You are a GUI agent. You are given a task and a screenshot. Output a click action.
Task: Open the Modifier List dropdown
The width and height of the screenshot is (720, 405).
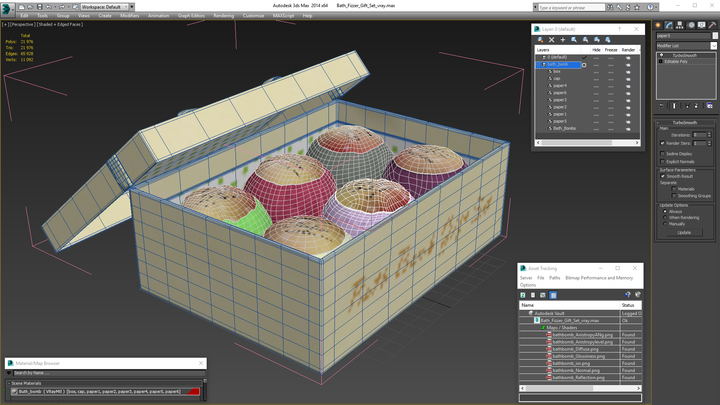(x=713, y=46)
